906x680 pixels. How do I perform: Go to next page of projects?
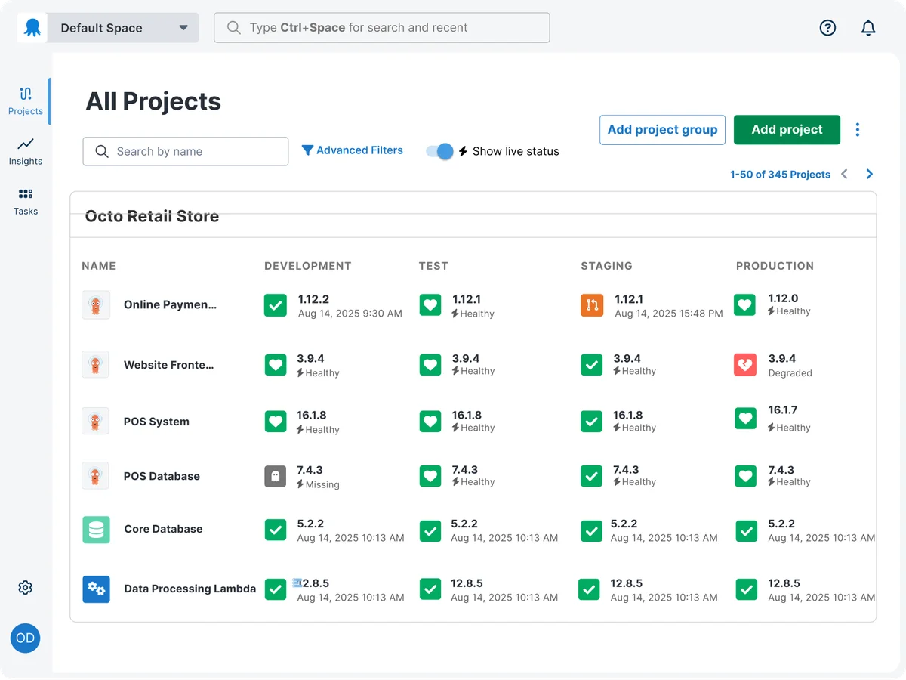tap(870, 175)
